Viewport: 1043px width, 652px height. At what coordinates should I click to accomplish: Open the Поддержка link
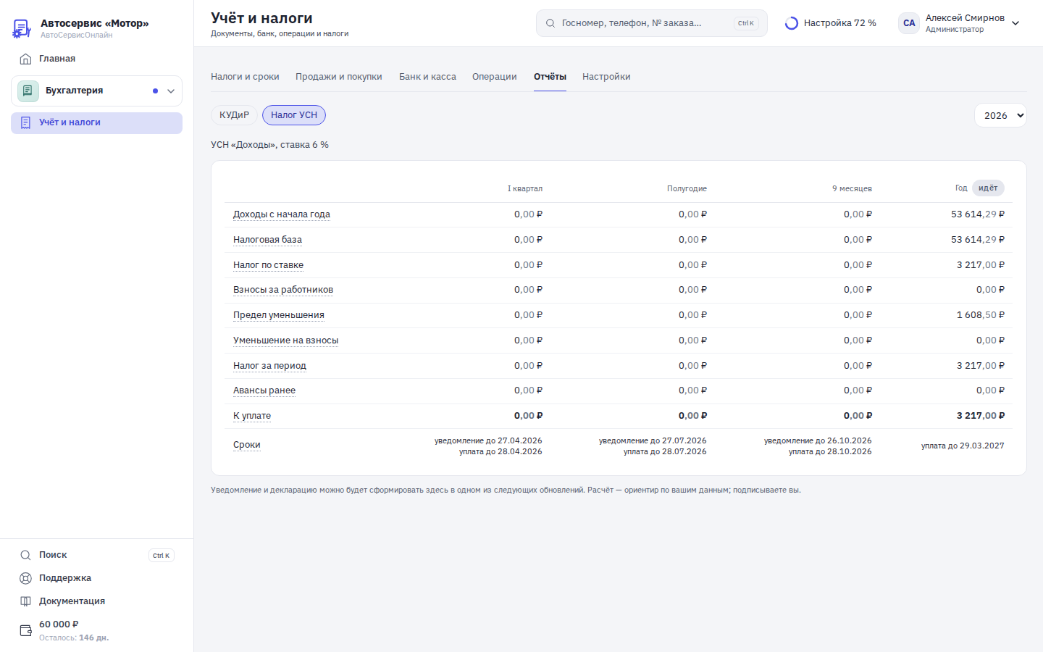click(x=97, y=578)
